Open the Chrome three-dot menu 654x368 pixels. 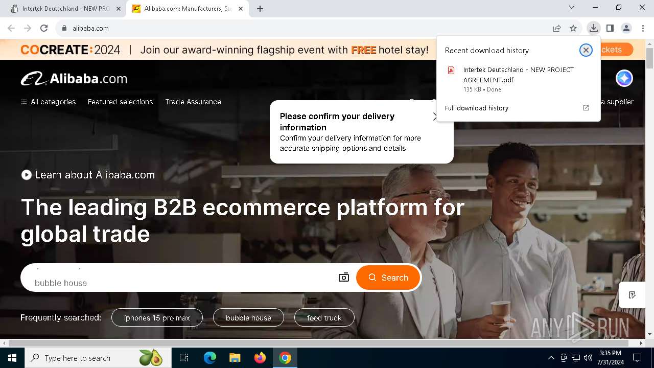click(643, 29)
